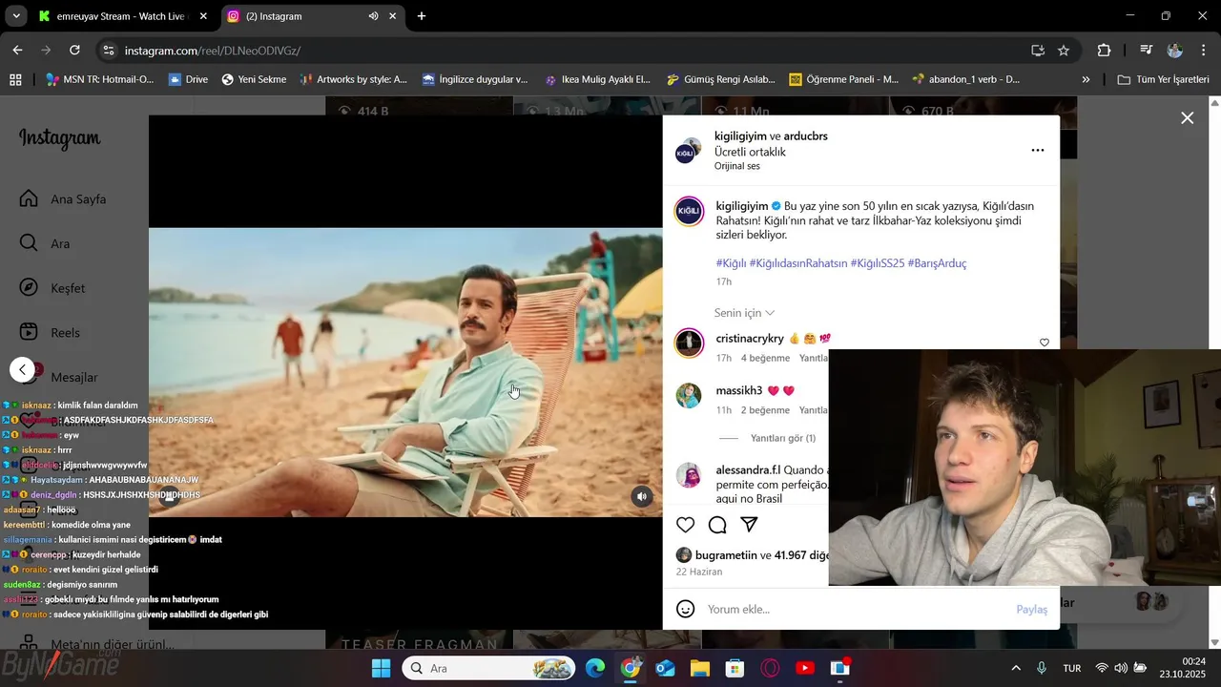Like the reel with the heart icon
Viewport: 1221px width, 687px height.
coord(685,525)
